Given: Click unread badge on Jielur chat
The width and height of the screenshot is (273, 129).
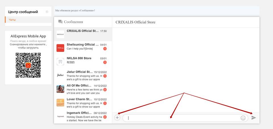Looking at the screenshot, I should 105,76.
